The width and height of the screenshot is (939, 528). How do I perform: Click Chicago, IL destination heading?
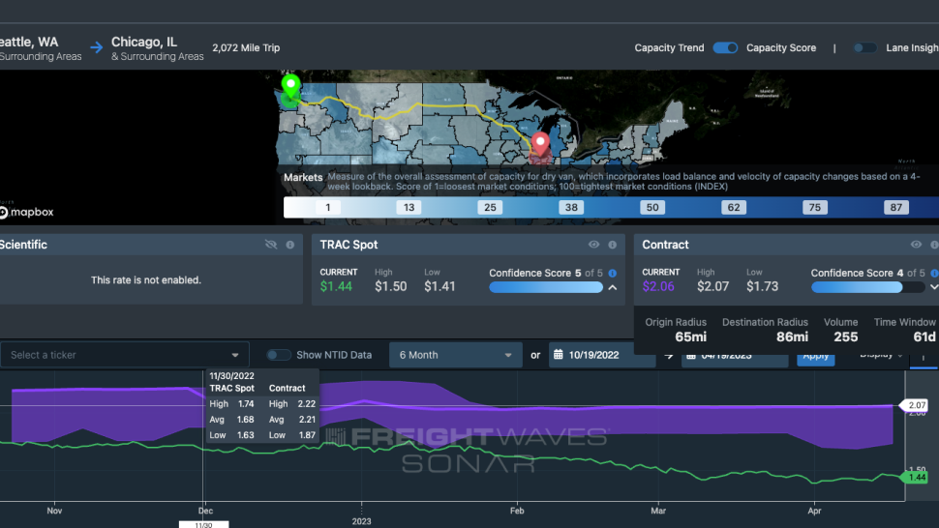click(x=144, y=42)
